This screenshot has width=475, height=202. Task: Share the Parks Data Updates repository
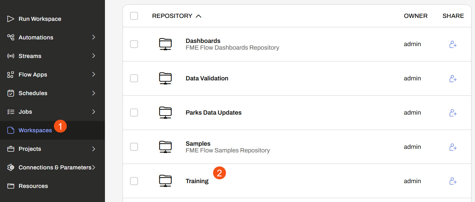pos(453,113)
